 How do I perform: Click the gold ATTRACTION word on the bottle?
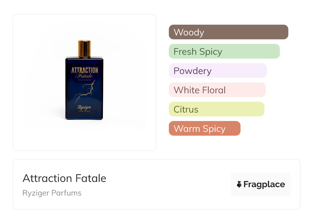(85, 70)
